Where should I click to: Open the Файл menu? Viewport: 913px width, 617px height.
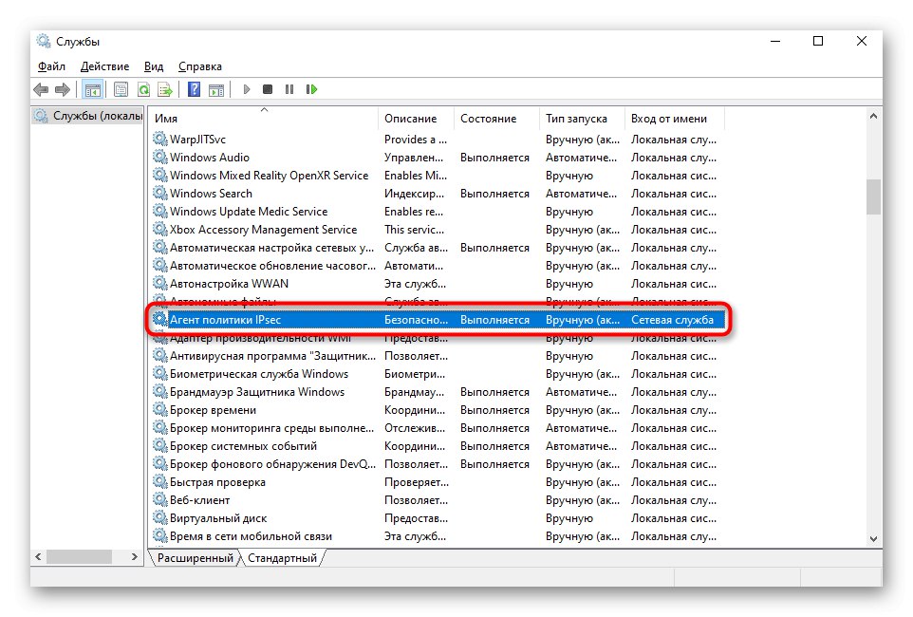[51, 66]
